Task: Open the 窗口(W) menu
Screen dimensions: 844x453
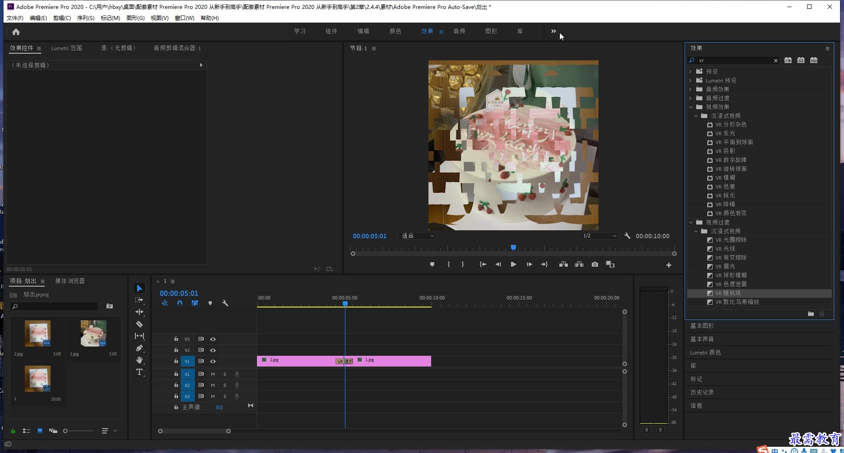Action: pos(184,18)
